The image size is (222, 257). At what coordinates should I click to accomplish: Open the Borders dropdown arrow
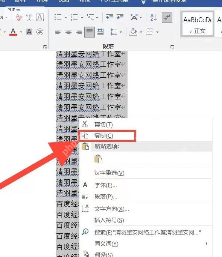click(157, 32)
